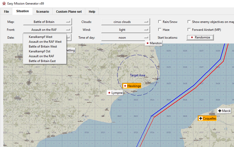Viewport: 234px width, 147px height.
Task: Enable the Rain/Snow checkbox
Action: tap(160, 22)
